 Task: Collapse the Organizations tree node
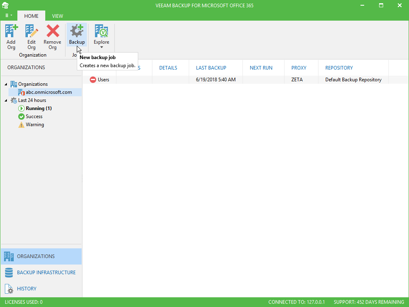[x=6, y=84]
